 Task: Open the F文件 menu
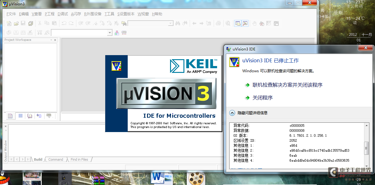click(x=11, y=14)
